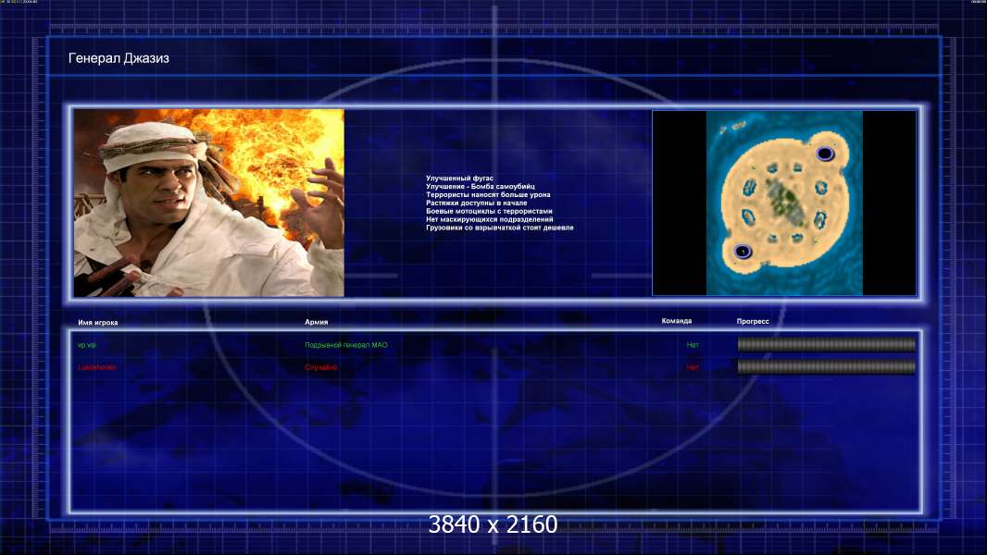Click the 'Улучшенный фугас' ability line
Screen dimensions: 987x555
click(x=459, y=179)
